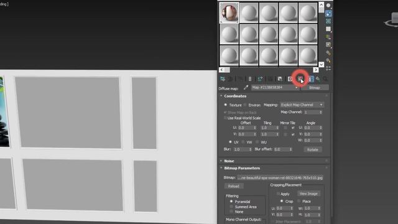Click the sample slots left scroll arrow

click(x=221, y=70)
